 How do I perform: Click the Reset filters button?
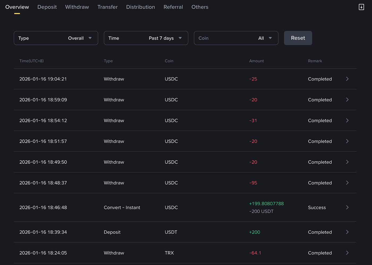pos(298,38)
